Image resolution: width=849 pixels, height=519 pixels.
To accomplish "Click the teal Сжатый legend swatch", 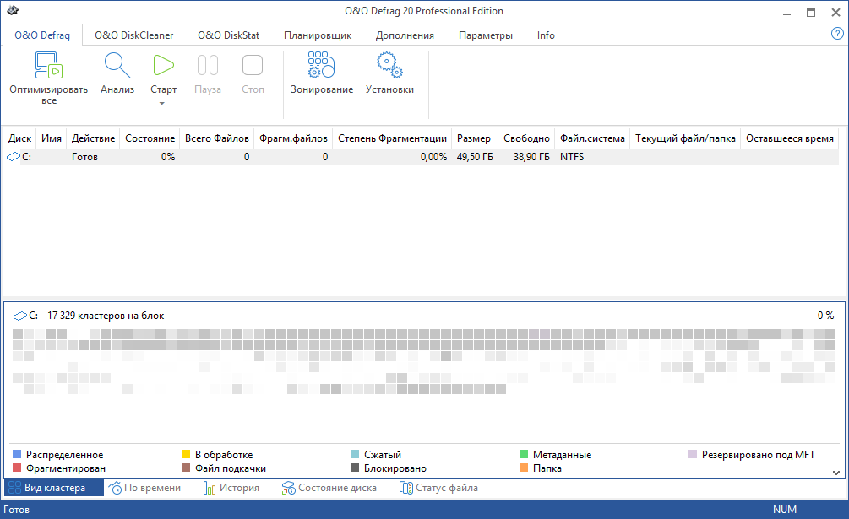I will (355, 454).
